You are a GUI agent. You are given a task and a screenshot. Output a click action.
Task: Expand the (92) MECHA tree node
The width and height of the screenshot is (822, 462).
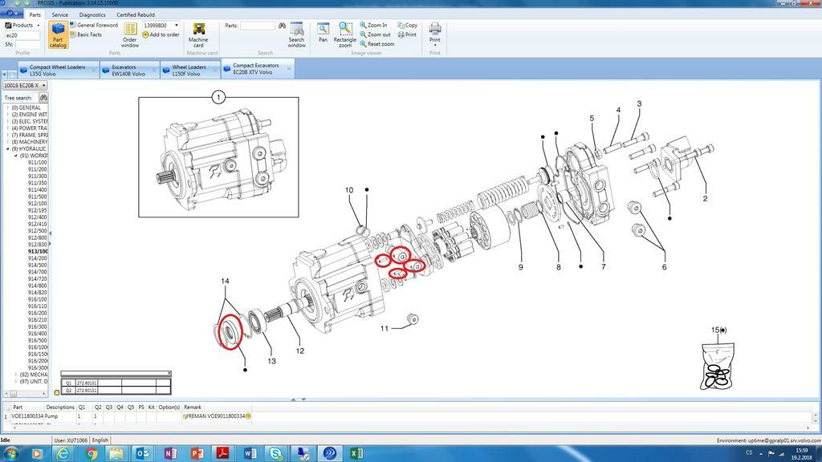point(16,375)
